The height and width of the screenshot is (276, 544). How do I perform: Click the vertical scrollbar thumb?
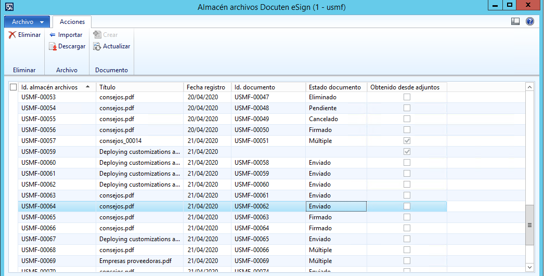pos(529,225)
